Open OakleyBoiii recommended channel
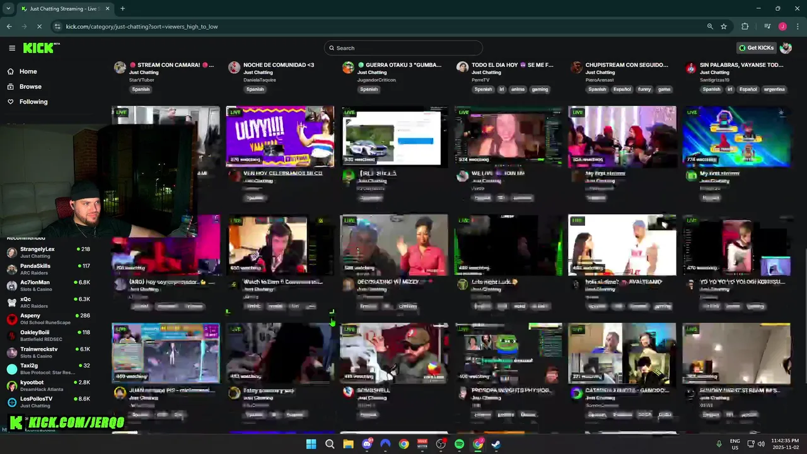 click(49, 335)
